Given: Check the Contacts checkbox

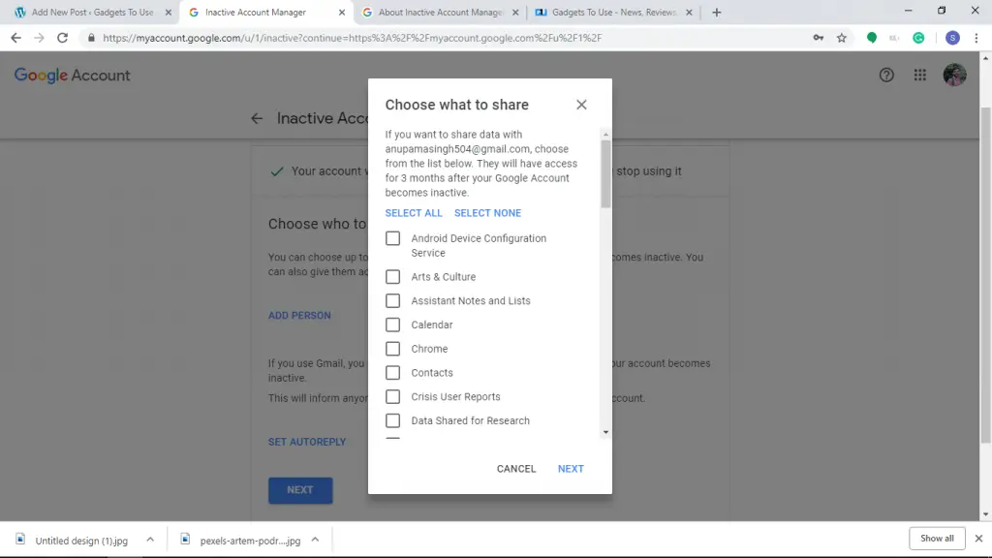Looking at the screenshot, I should [393, 373].
